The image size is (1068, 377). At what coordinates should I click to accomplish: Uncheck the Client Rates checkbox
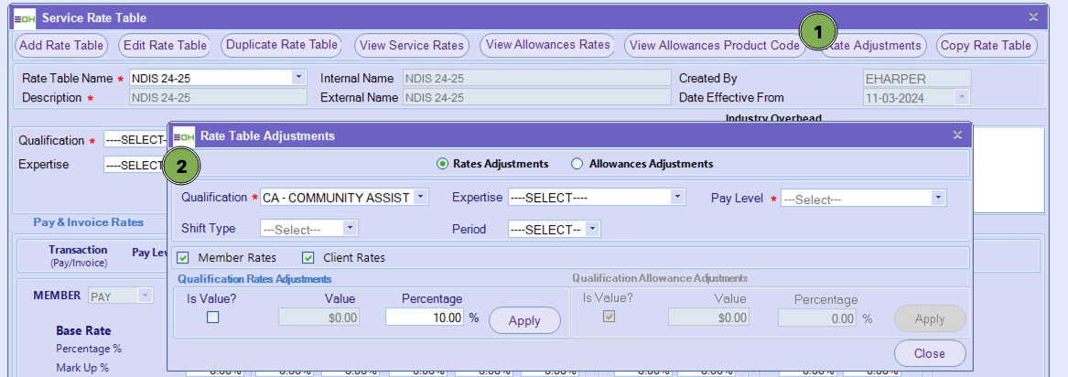coord(308,258)
